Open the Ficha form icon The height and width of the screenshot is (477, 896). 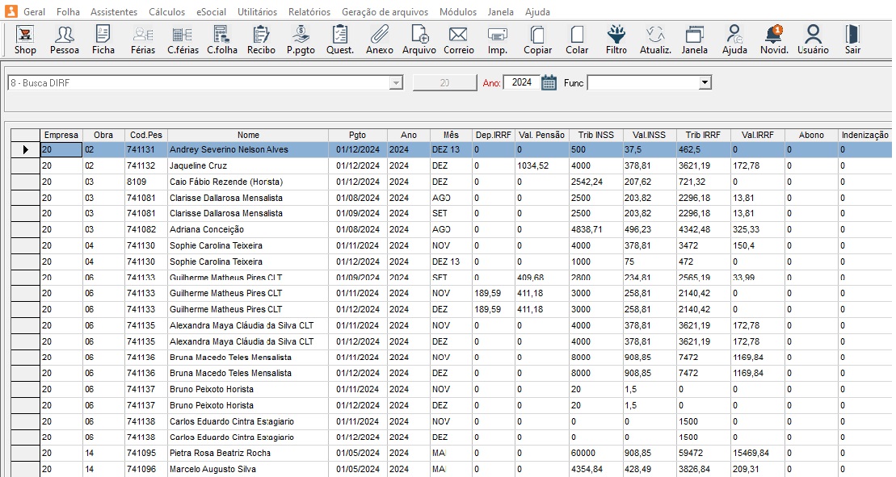[x=103, y=39]
